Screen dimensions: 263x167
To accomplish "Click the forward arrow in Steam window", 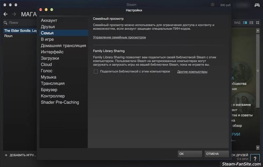I will point(14,14).
